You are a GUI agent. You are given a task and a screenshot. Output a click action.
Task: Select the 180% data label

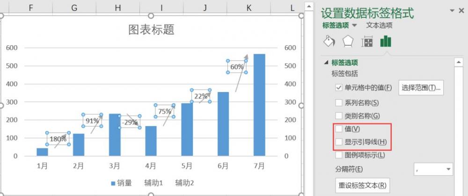58,139
